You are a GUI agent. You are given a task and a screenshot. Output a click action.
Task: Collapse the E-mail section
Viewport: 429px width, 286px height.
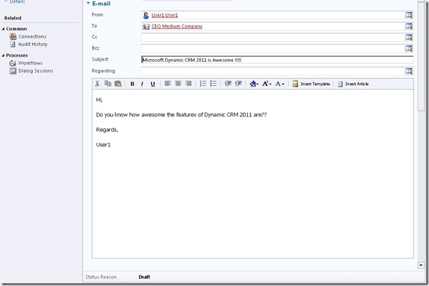click(89, 3)
